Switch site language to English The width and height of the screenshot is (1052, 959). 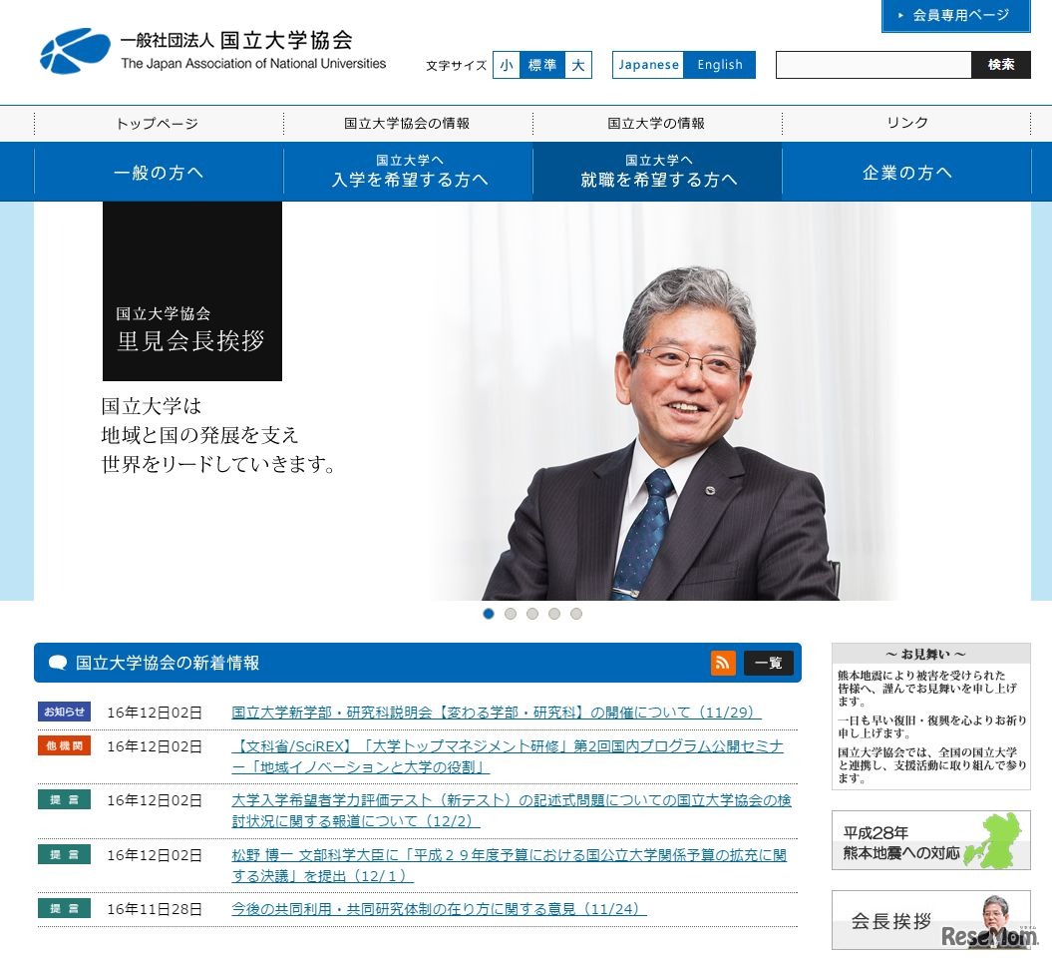click(720, 64)
